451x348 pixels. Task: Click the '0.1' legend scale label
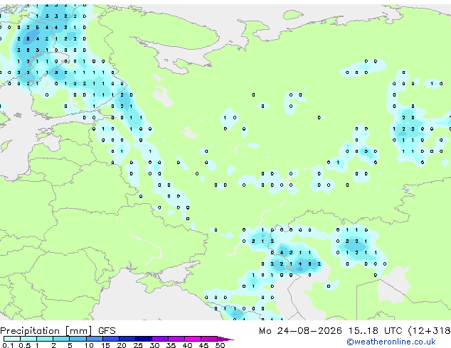[8, 345]
